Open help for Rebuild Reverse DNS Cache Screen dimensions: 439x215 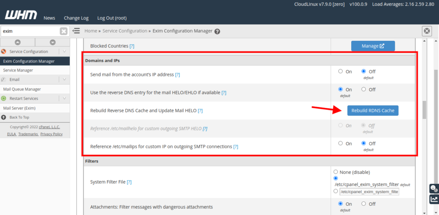tap(200, 111)
